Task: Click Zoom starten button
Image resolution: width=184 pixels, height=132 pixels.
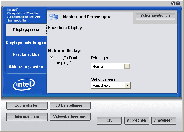Action: coord(27,106)
